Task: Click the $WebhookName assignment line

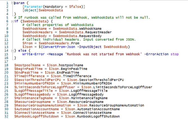Action: pyautogui.click(x=62, y=29)
